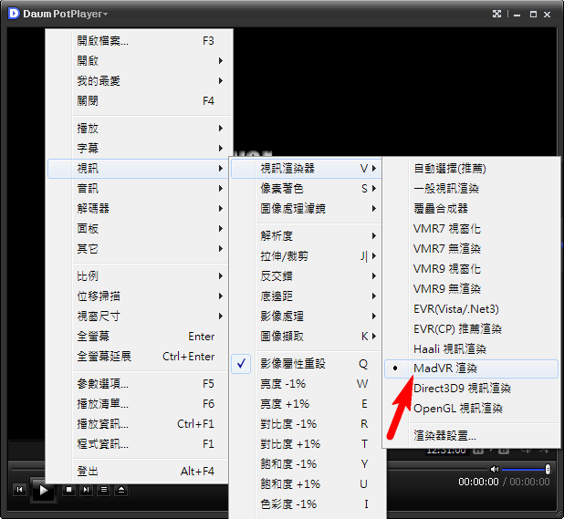Select 全螢幕 (Enter) menu item
564x519 pixels.
click(138, 337)
